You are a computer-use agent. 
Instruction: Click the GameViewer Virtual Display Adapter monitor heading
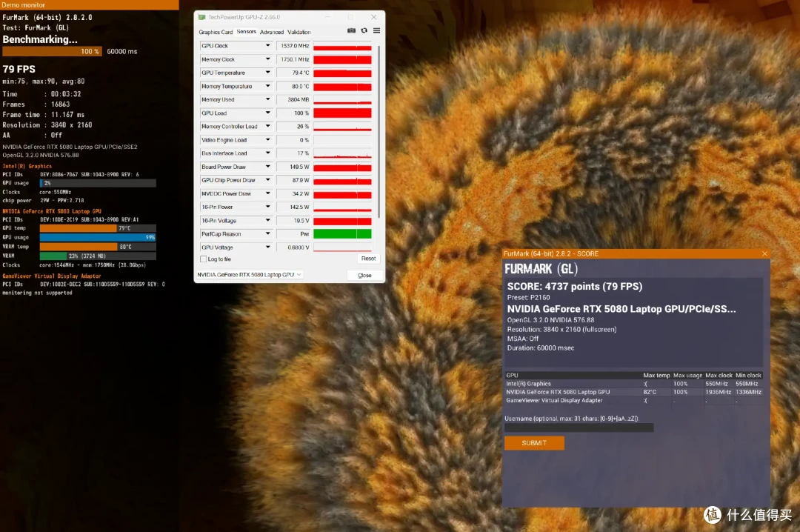point(52,276)
